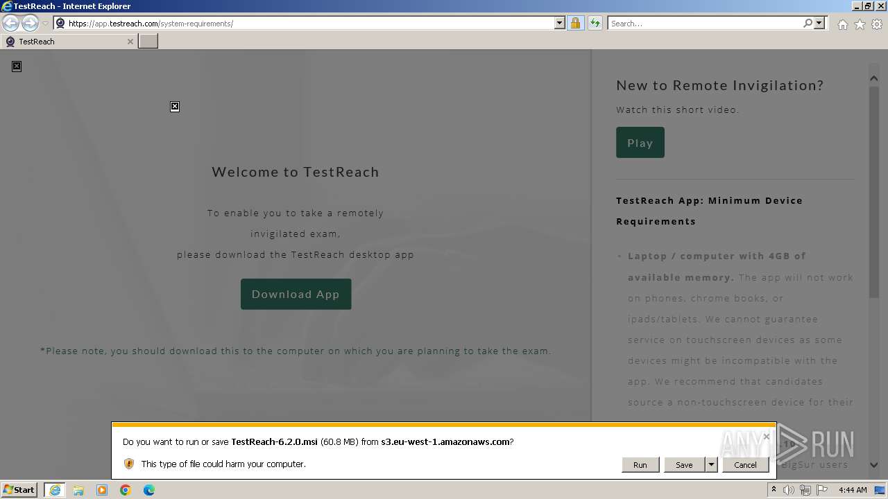
Task: Click the Home icon
Action: coord(842,24)
